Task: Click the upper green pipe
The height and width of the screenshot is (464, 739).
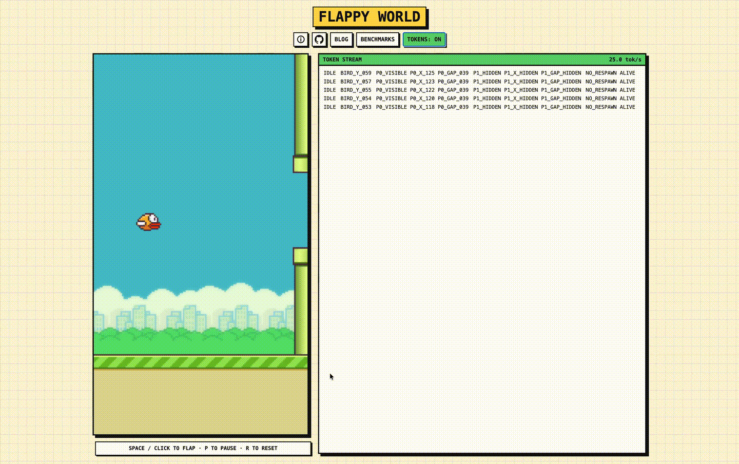Action: point(301,113)
